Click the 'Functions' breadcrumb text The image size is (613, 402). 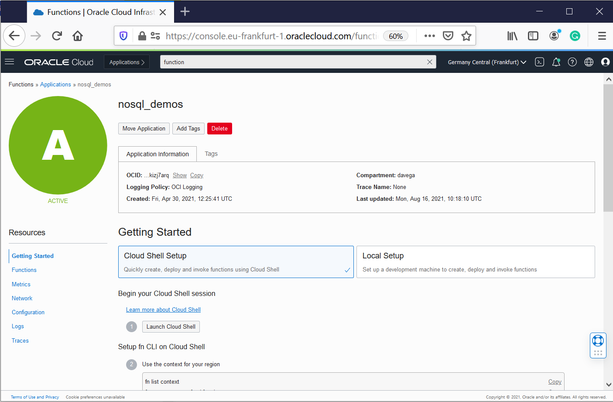21,84
